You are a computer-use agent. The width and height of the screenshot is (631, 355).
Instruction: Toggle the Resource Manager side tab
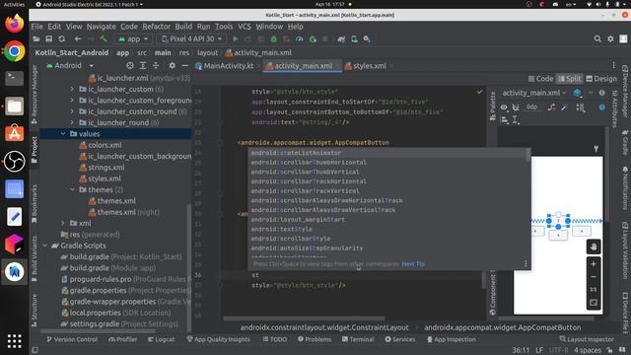(x=35, y=95)
